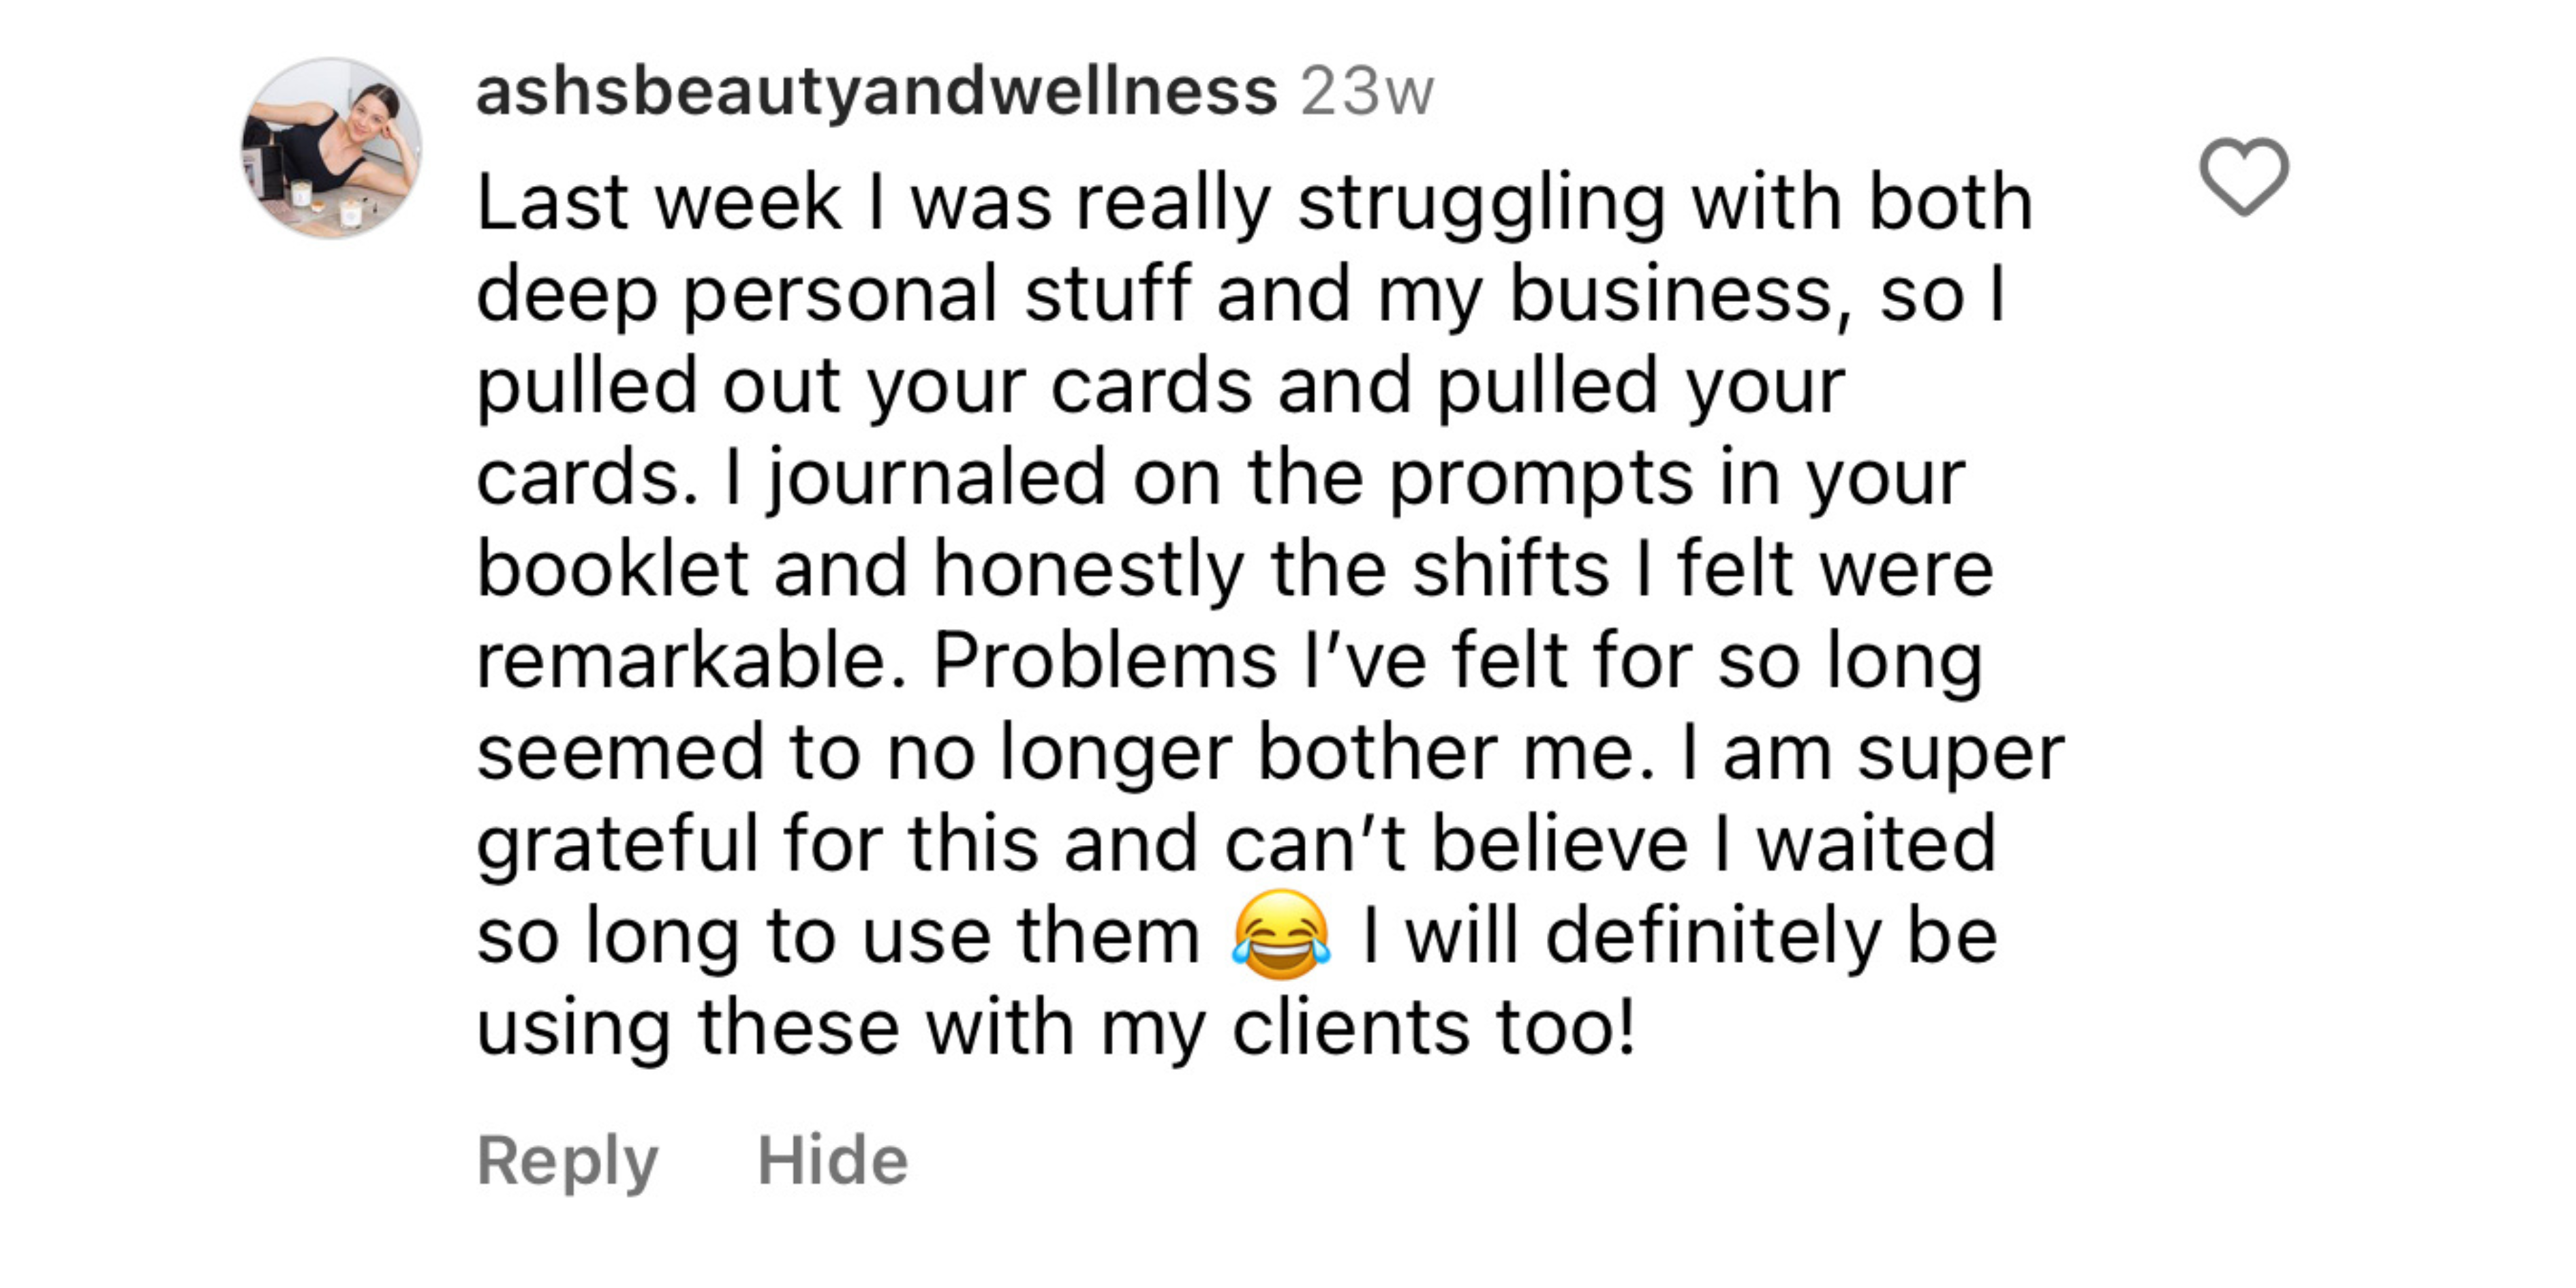The image size is (2576, 1288).
Task: Like the comment with the heart icon
Action: point(2243,177)
